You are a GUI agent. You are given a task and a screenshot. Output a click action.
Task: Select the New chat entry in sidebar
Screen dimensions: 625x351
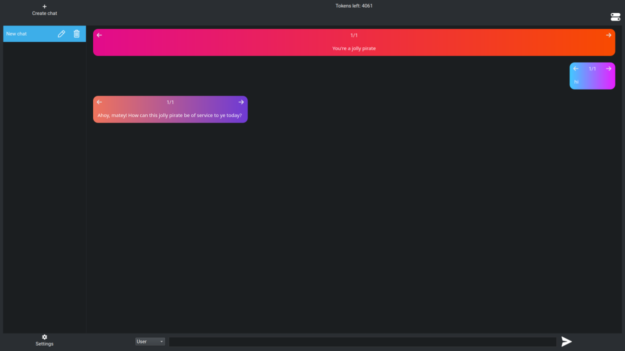coord(45,33)
